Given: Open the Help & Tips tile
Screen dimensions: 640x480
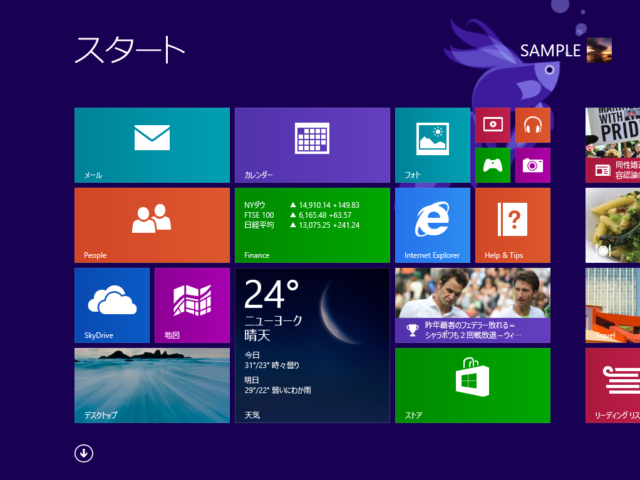Looking at the screenshot, I should click(512, 225).
